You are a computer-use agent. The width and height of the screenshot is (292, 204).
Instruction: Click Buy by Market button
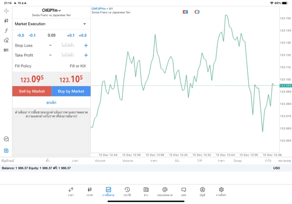pos(71,91)
